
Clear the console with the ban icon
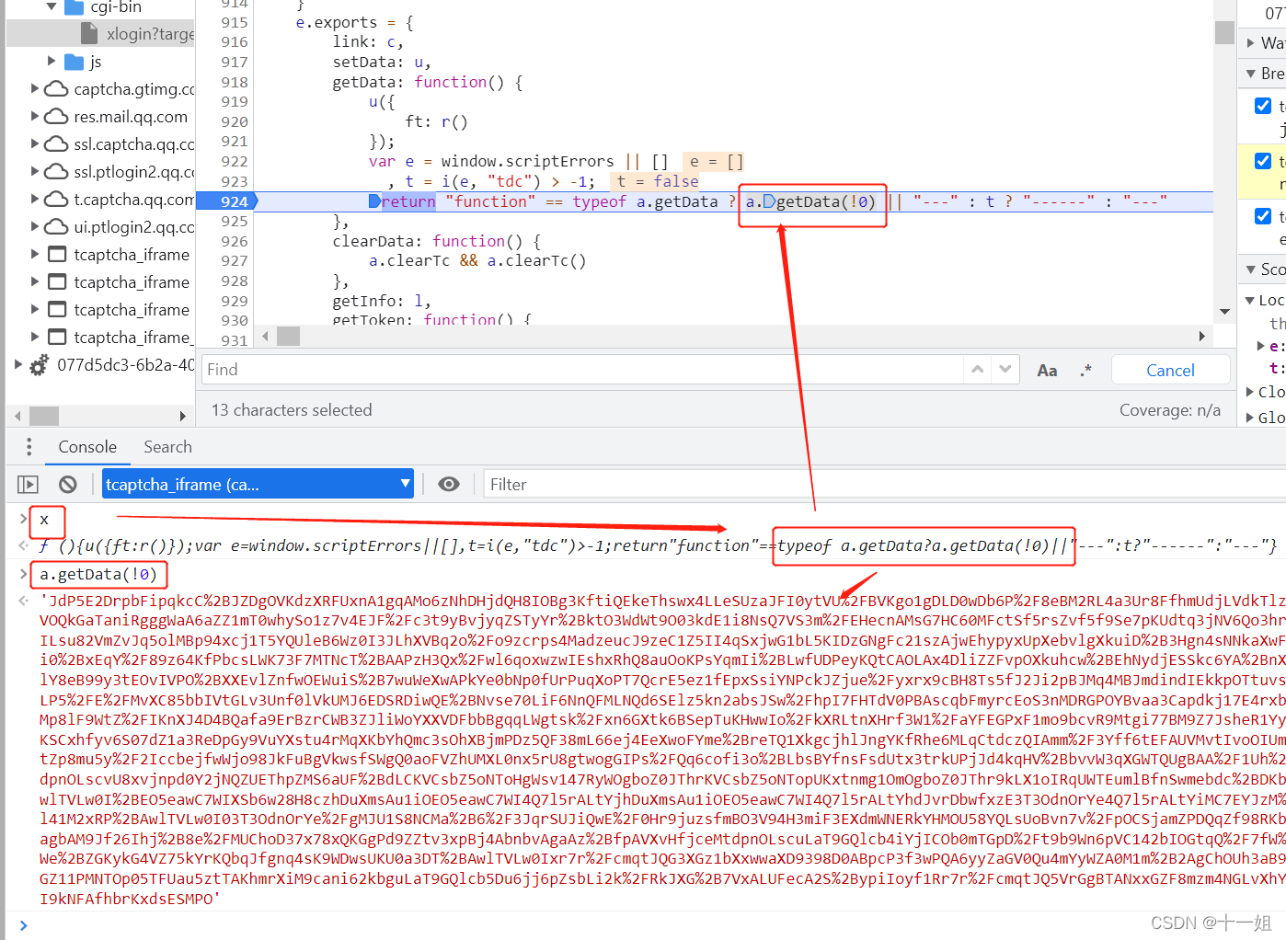click(67, 484)
